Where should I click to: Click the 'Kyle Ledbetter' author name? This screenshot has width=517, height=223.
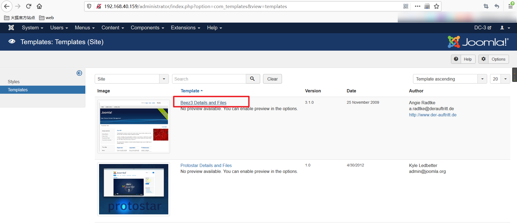(423, 165)
